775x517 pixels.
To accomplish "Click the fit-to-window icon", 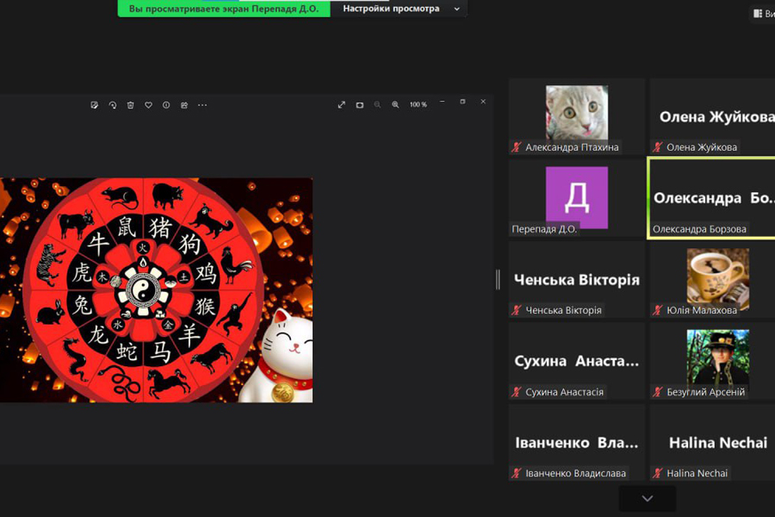I will [x=360, y=105].
